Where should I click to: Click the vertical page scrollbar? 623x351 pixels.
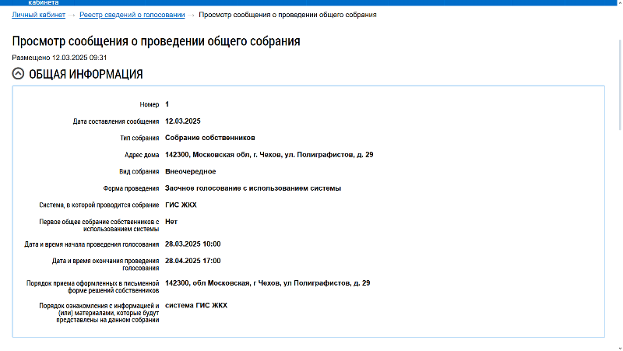tap(620, 85)
